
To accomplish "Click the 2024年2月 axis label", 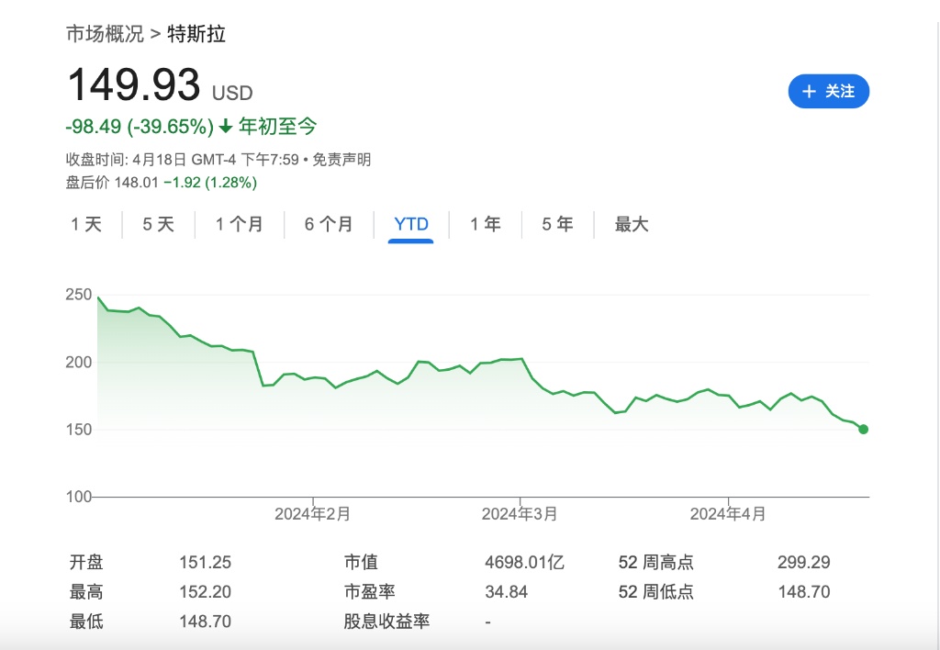I will click(312, 514).
